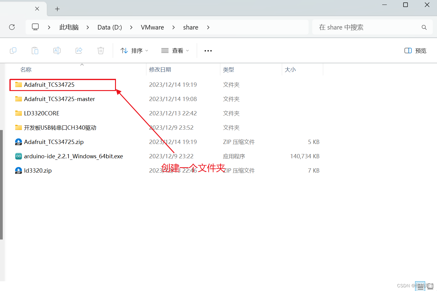Sort by 修改日期 column header

coord(160,70)
